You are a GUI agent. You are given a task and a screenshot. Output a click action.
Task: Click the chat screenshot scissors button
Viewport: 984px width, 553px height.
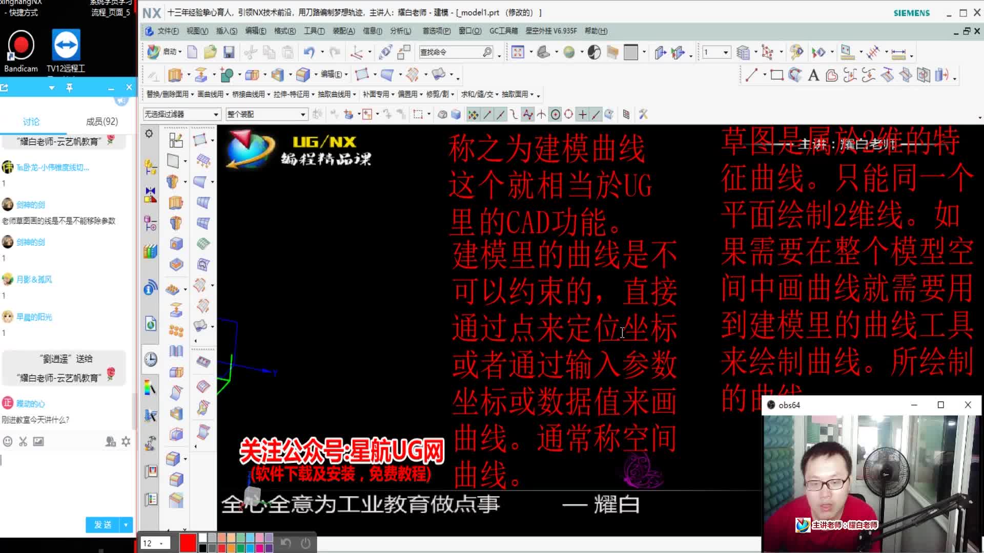click(23, 441)
